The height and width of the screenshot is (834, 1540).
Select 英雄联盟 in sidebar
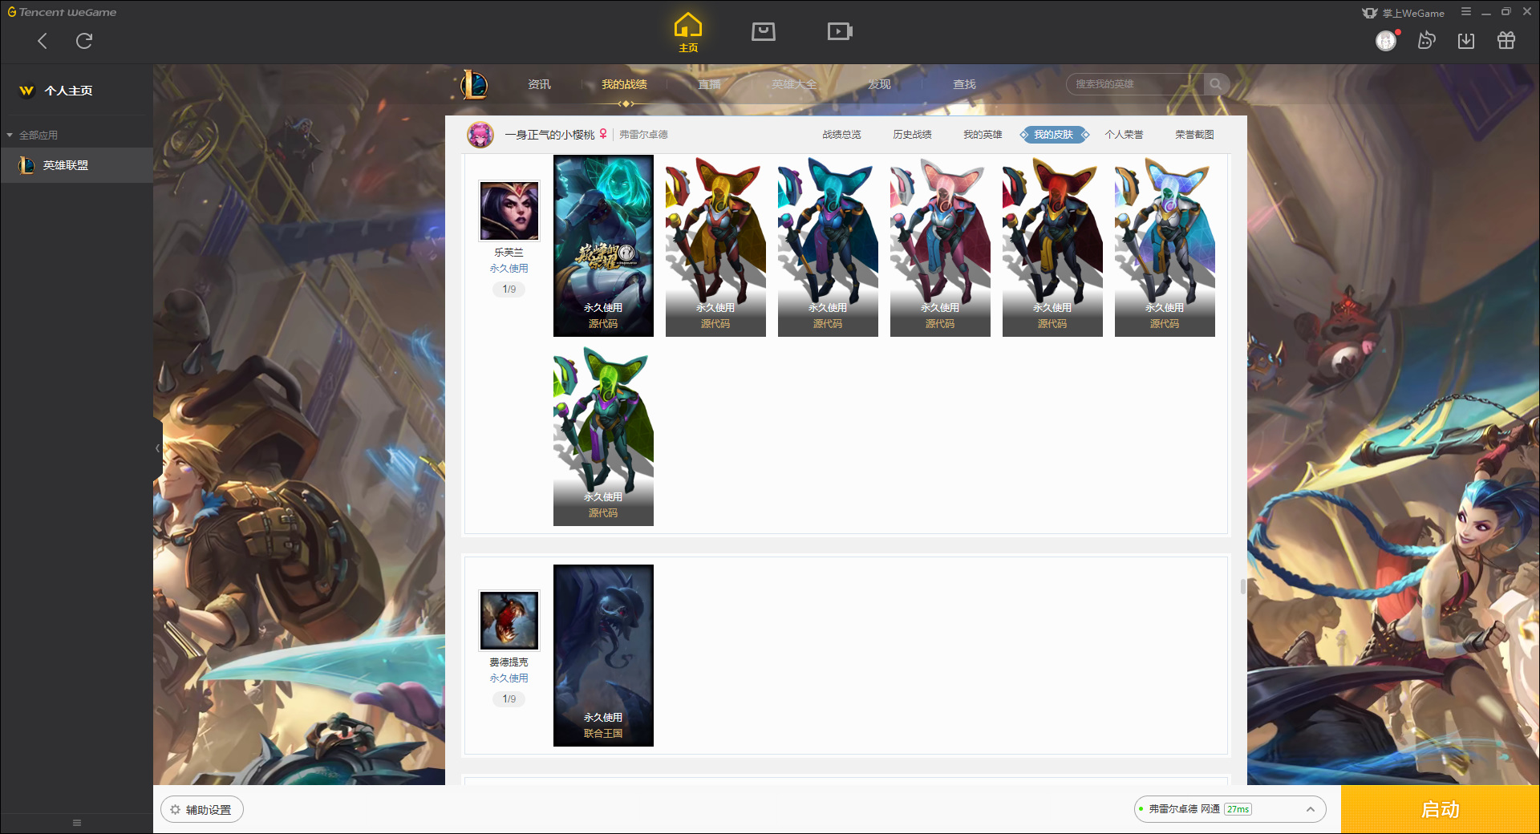[x=77, y=165]
